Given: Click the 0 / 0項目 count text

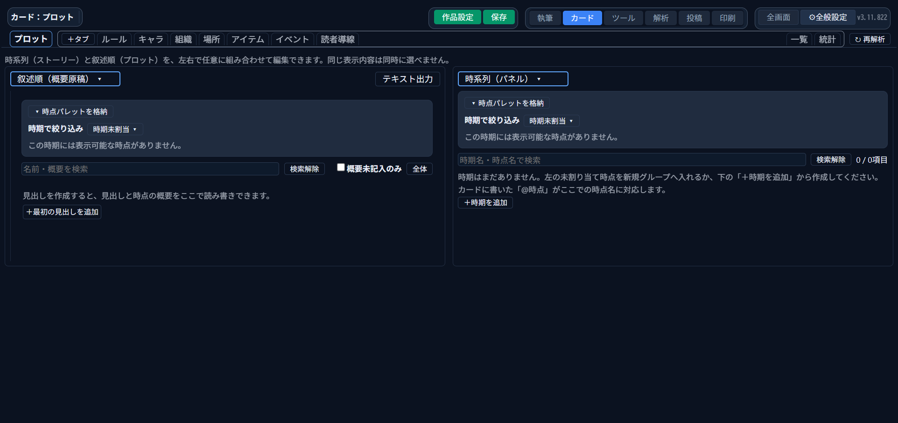Looking at the screenshot, I should click(872, 160).
